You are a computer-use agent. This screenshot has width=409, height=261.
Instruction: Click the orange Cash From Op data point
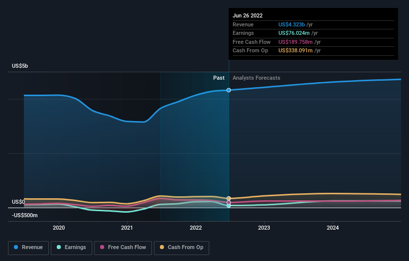pyautogui.click(x=229, y=198)
